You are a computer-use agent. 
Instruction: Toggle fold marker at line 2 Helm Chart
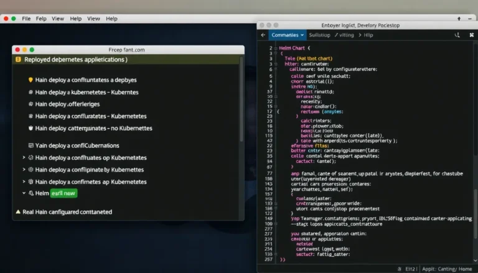point(275,48)
